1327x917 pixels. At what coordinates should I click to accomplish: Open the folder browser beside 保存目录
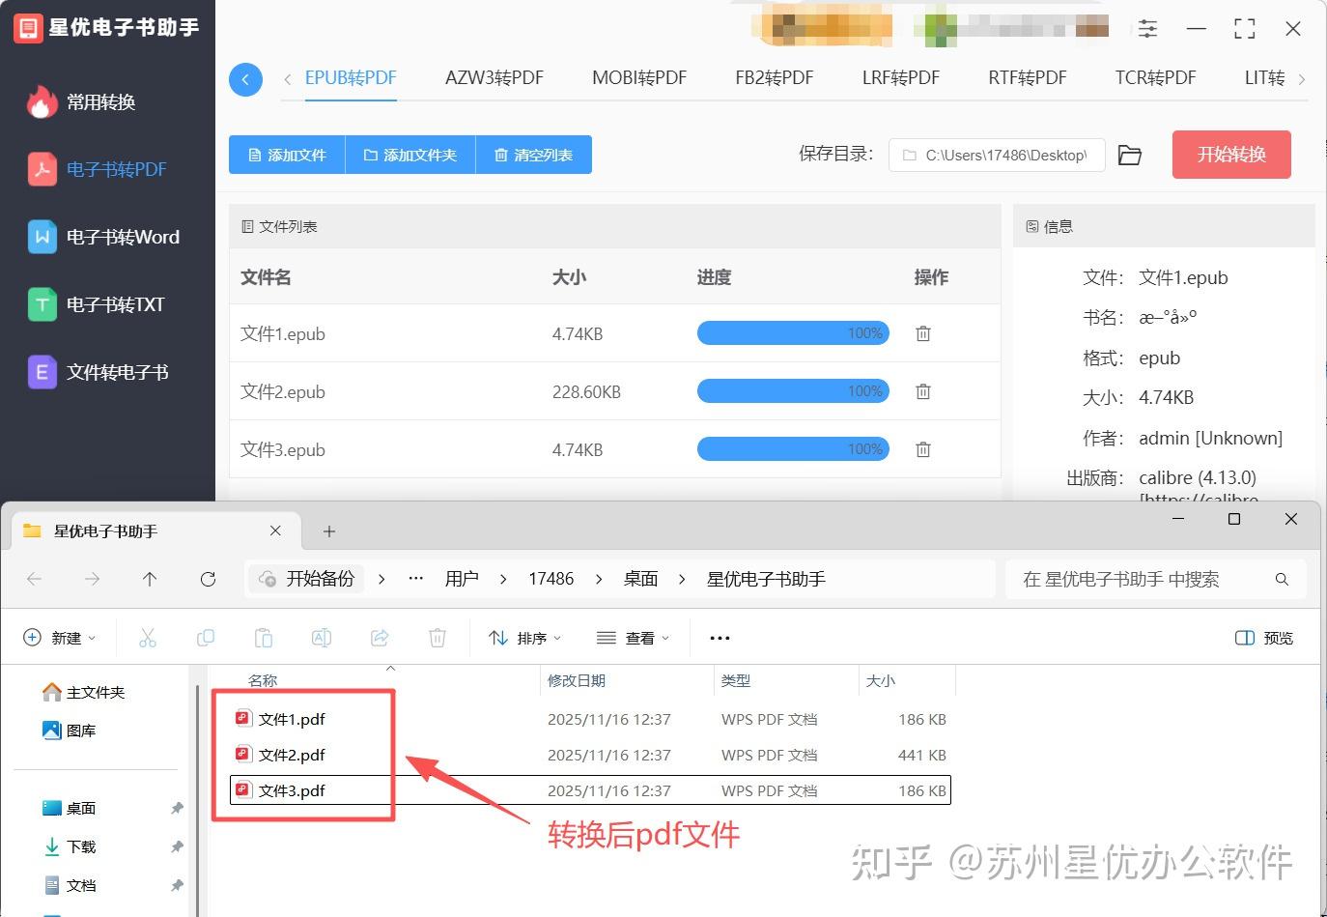pos(1130,154)
